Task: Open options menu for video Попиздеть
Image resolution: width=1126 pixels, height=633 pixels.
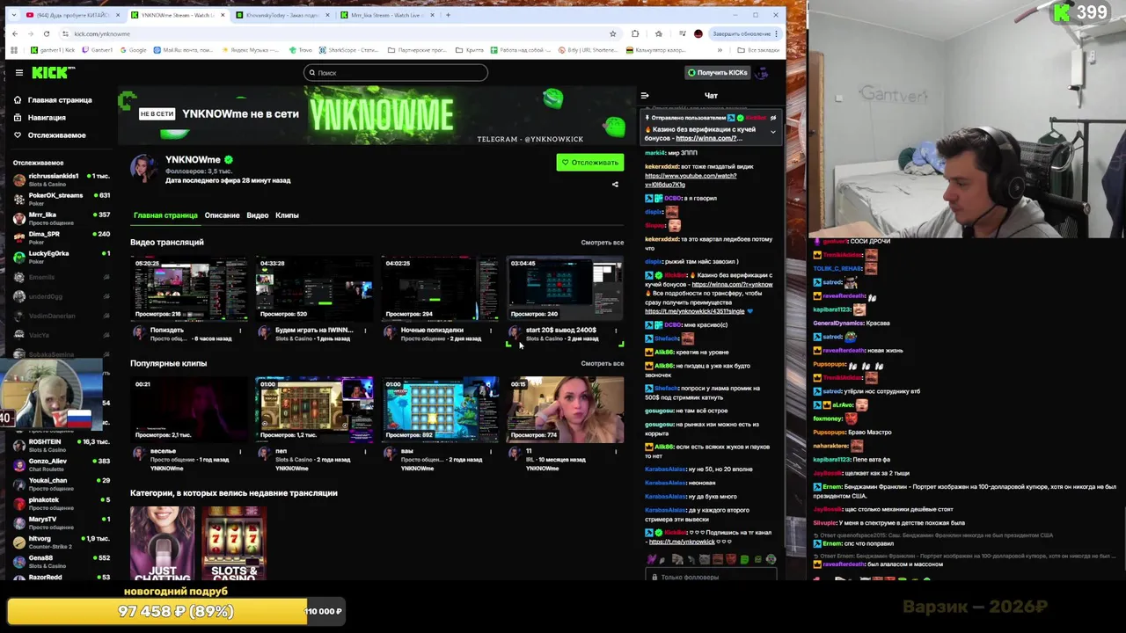Action: [x=240, y=331]
